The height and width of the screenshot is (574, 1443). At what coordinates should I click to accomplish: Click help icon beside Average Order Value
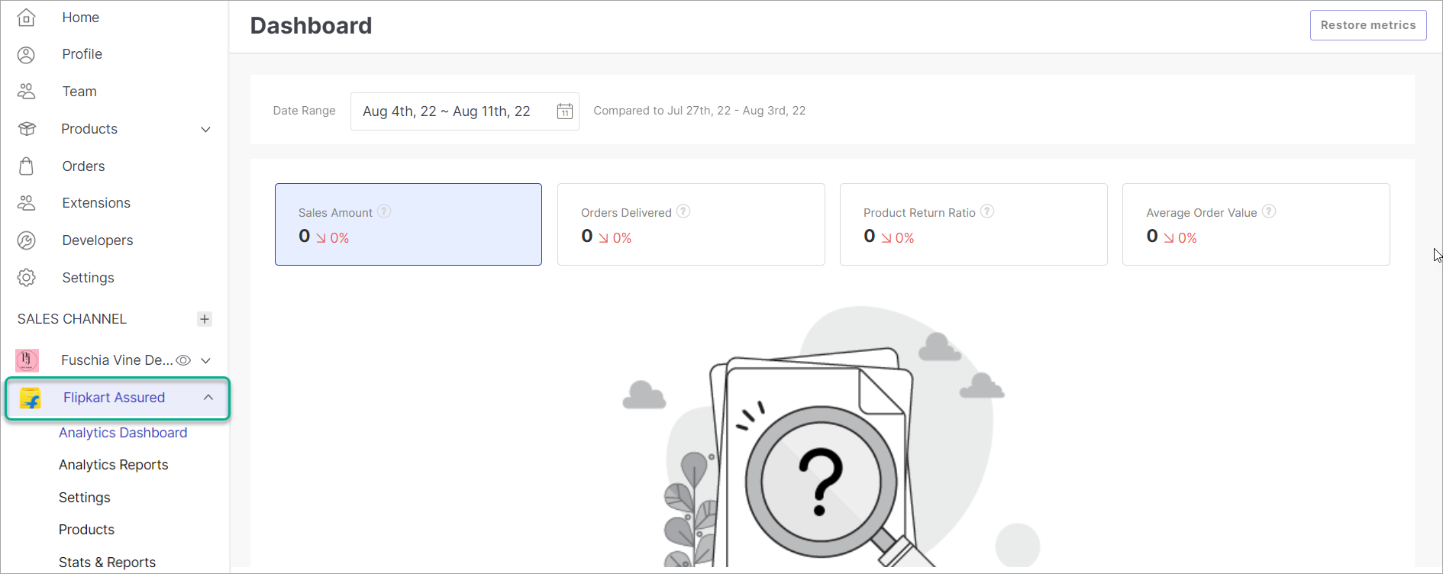pos(1268,211)
